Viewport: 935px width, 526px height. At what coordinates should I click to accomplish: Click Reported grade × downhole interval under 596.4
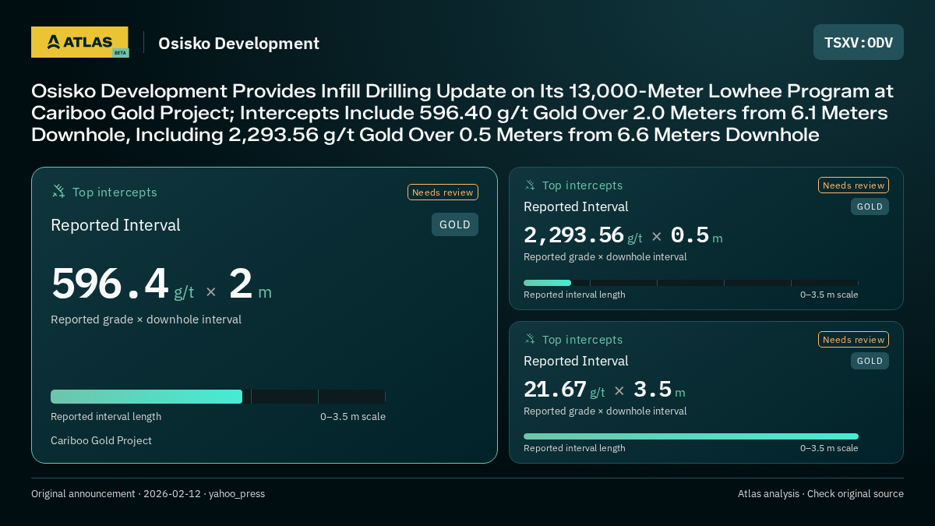[x=146, y=319]
